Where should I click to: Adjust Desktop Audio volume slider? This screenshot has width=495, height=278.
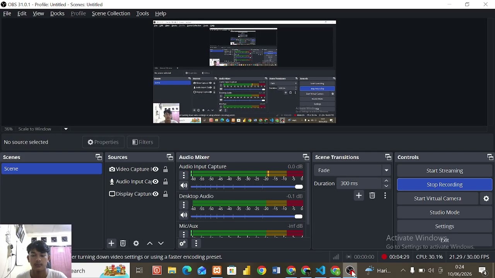247,217
